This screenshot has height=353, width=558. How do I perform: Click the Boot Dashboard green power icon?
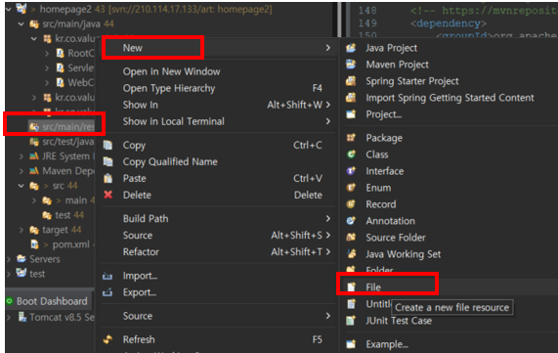10,301
